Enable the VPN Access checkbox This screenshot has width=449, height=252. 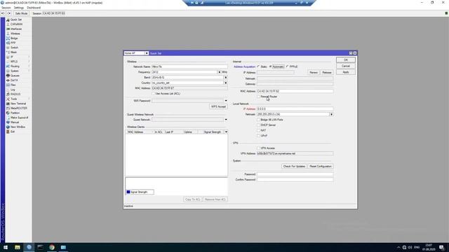tap(259, 148)
